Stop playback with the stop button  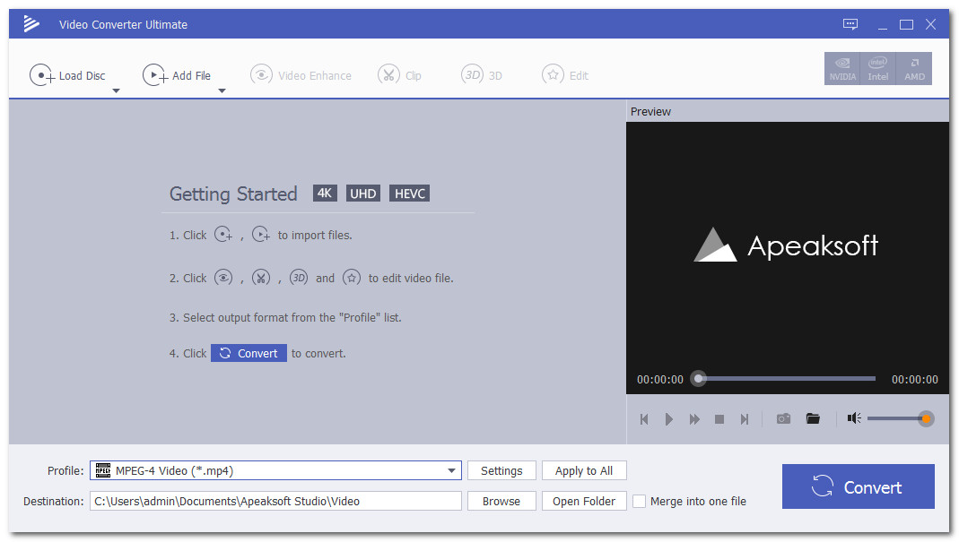pyautogui.click(x=719, y=419)
